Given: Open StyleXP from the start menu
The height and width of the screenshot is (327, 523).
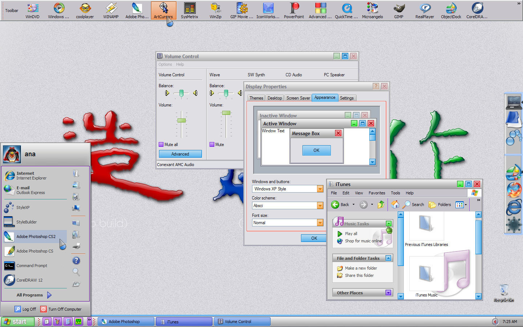Looking at the screenshot, I should click(x=35, y=207).
